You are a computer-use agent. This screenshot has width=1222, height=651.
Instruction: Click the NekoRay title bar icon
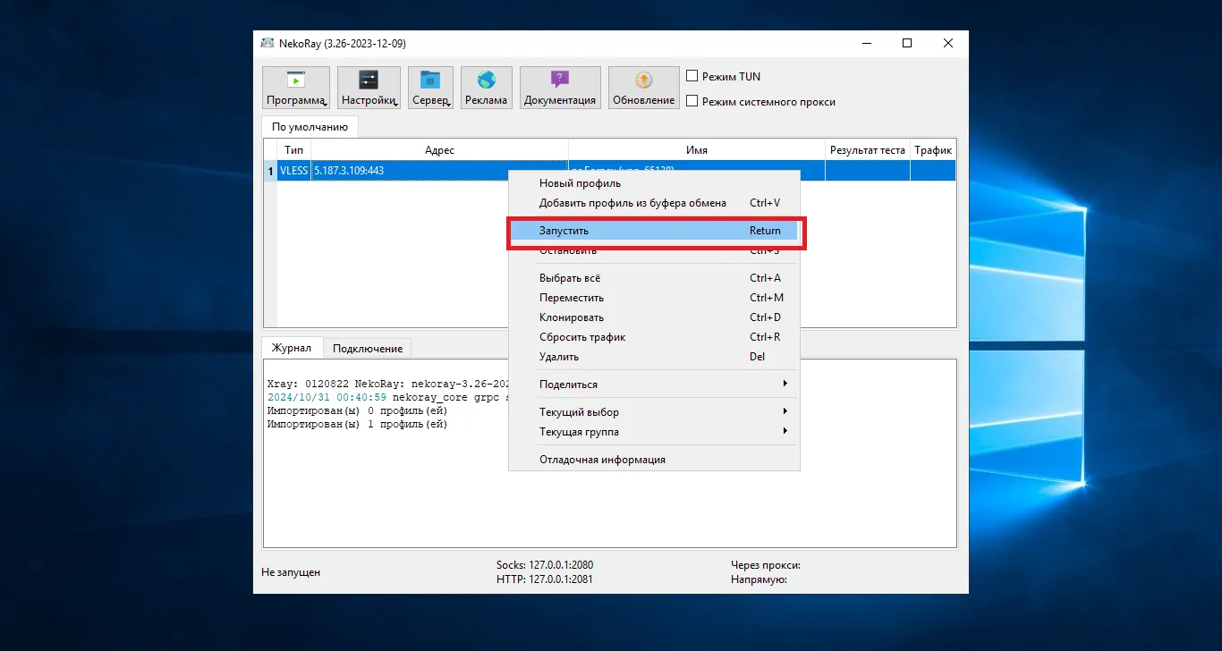tap(267, 43)
